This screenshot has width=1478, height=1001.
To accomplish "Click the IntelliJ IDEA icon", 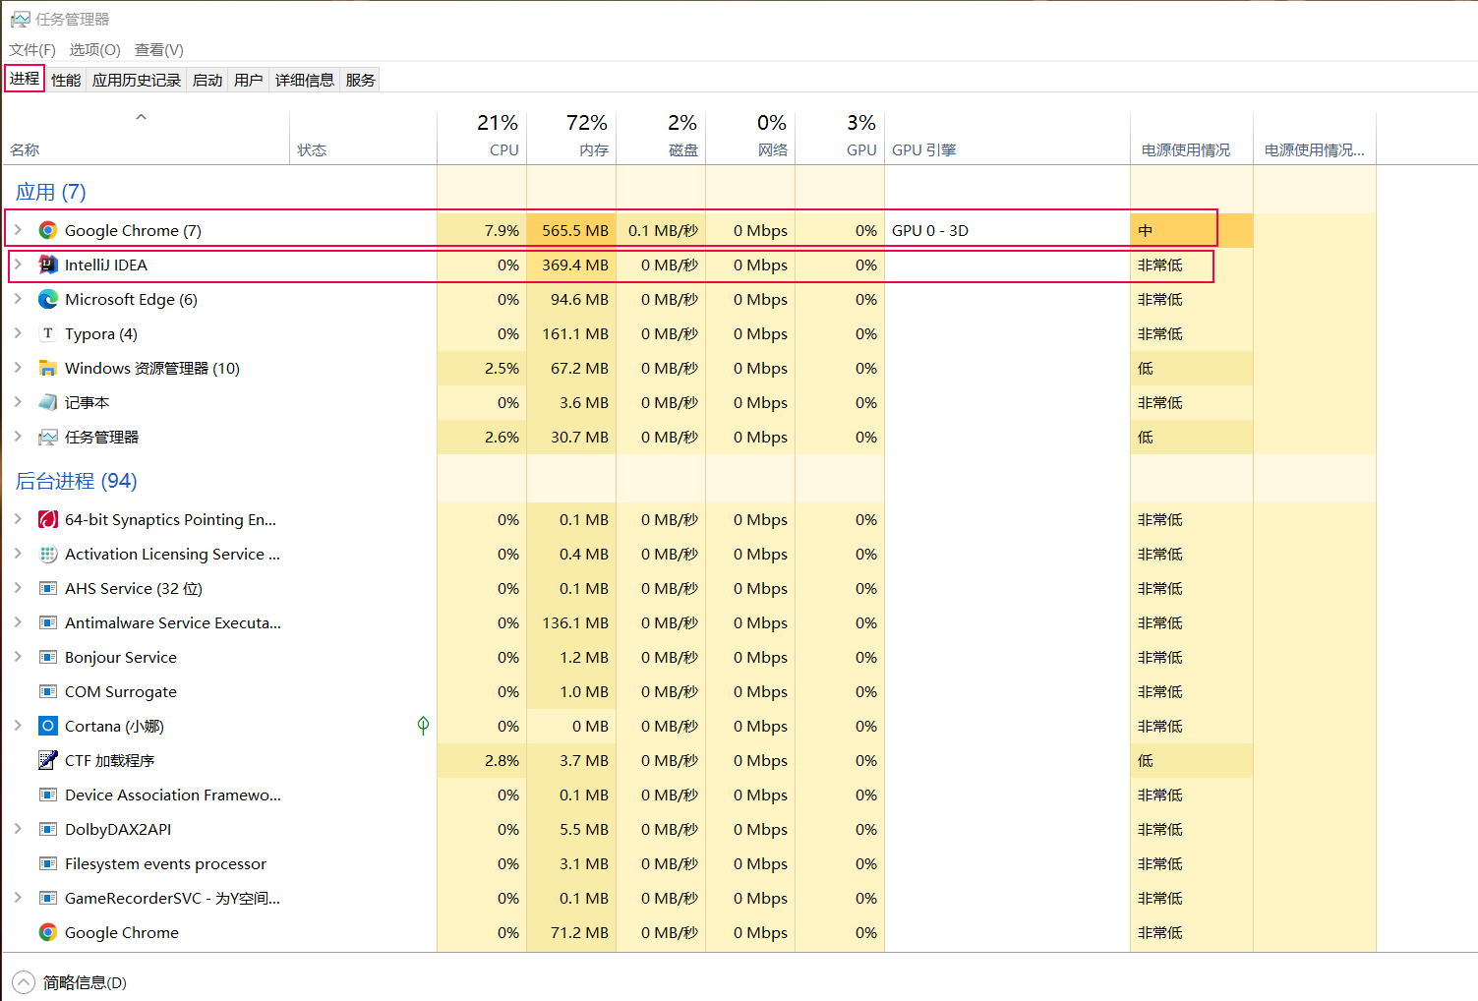I will 47,265.
